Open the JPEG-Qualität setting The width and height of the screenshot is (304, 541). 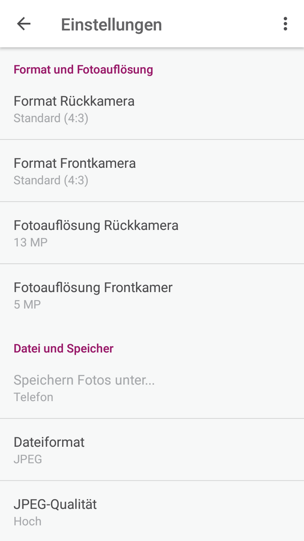click(x=152, y=511)
